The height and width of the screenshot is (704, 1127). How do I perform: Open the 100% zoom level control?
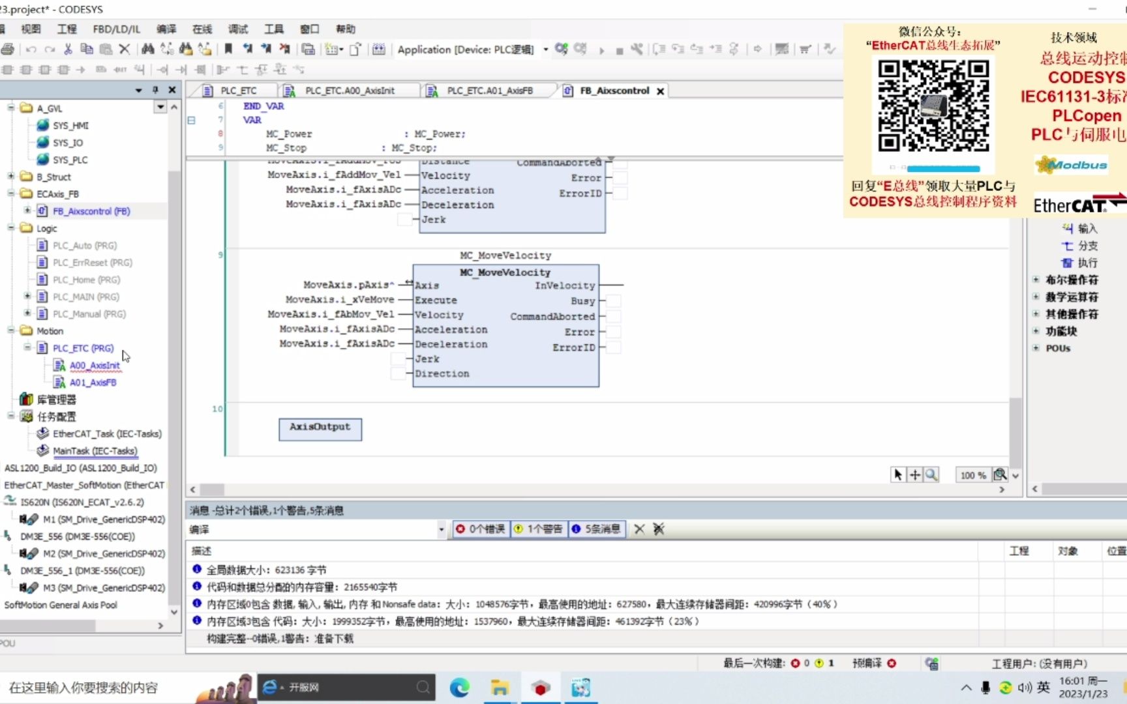[974, 475]
